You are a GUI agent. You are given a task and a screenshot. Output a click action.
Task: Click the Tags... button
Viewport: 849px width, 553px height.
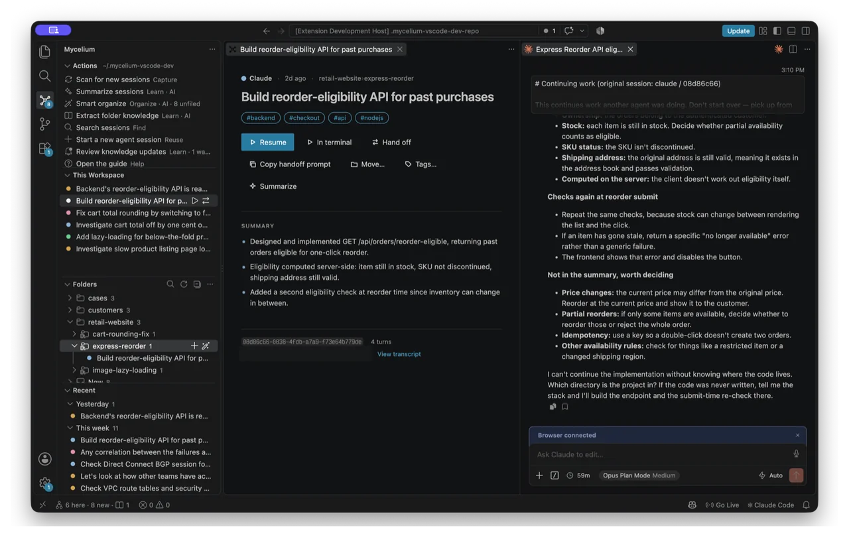point(421,164)
